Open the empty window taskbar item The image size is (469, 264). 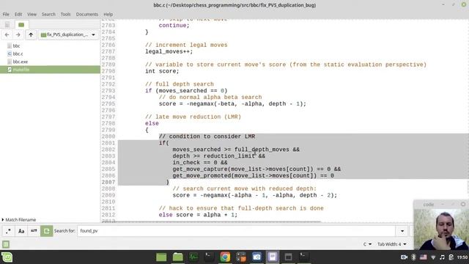[288, 257]
